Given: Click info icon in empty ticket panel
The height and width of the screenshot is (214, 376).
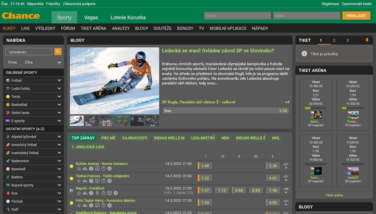Looking at the screenshot, I should click(304, 53).
